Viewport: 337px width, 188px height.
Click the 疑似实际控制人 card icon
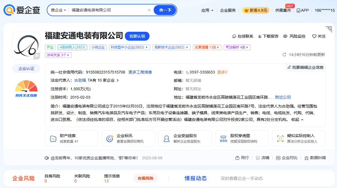coord(280,138)
